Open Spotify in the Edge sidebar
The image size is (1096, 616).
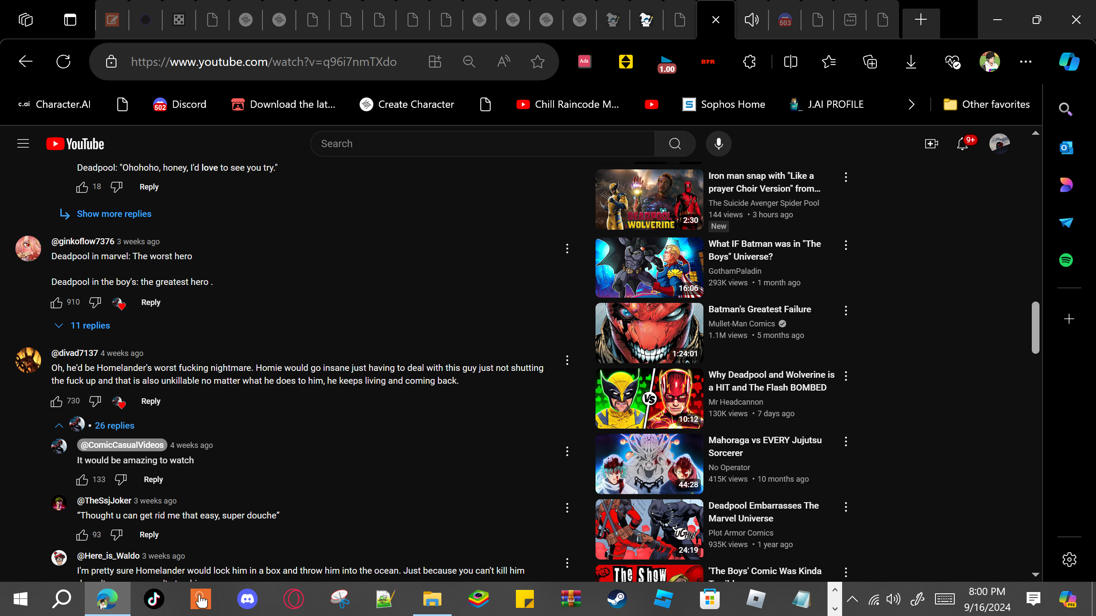[x=1066, y=260]
